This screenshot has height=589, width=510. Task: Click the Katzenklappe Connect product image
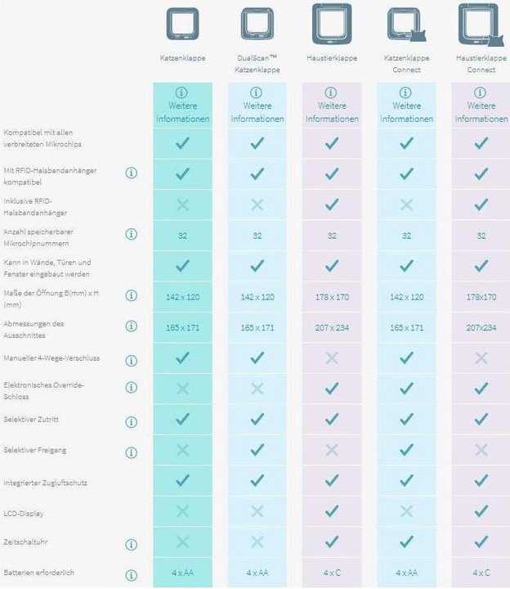406,25
